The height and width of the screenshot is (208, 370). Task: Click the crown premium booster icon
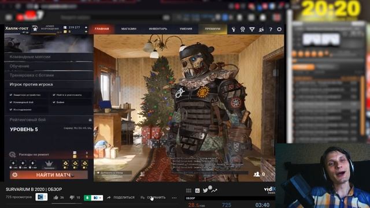click(x=49, y=164)
